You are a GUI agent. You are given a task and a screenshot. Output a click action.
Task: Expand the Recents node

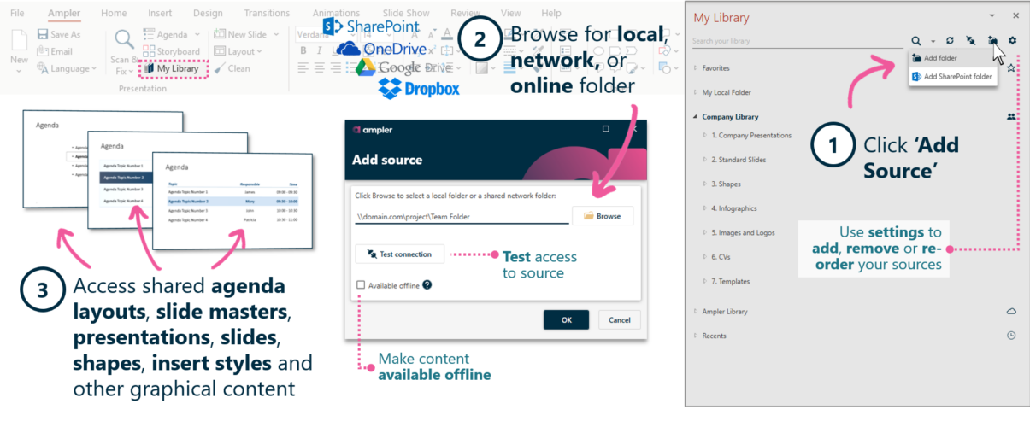[x=695, y=336]
